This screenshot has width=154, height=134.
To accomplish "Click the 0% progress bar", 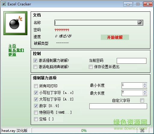I will pyautogui.click(x=84, y=131).
